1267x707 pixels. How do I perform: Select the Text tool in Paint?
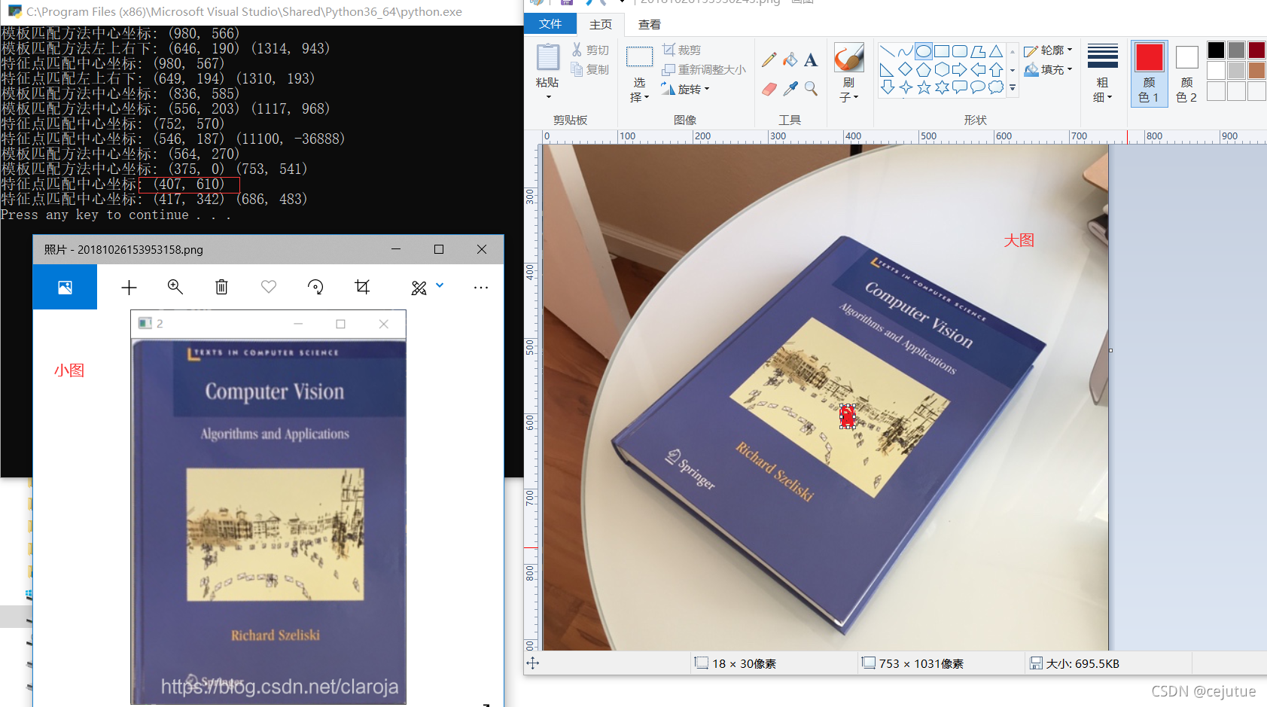pos(811,59)
